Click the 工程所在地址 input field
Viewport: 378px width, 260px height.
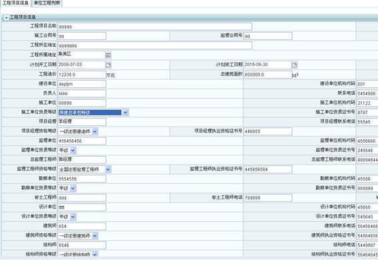point(155,45)
